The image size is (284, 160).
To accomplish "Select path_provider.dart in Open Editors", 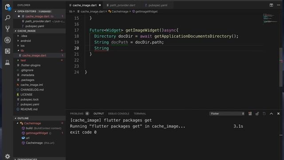I will click(x=38, y=21).
